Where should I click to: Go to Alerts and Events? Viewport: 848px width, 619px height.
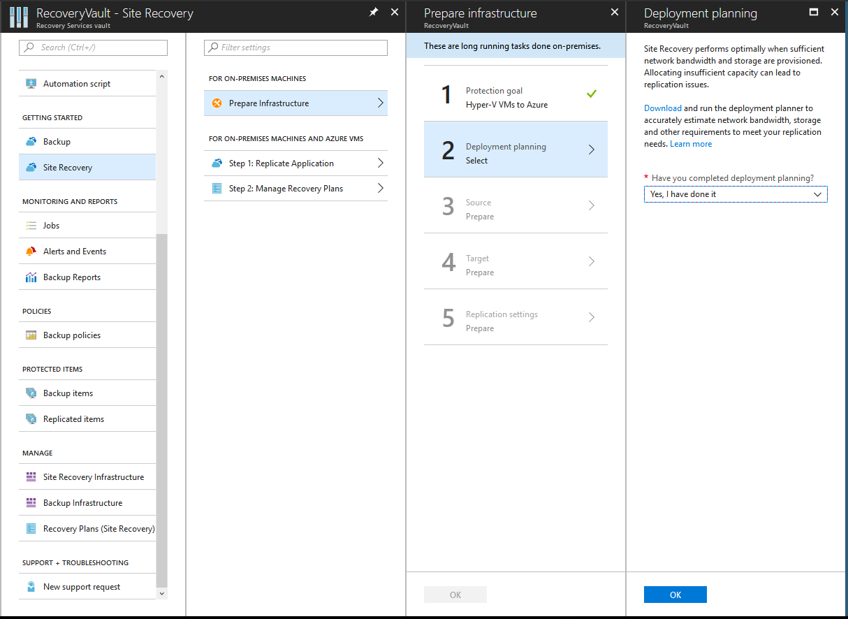pos(87,252)
